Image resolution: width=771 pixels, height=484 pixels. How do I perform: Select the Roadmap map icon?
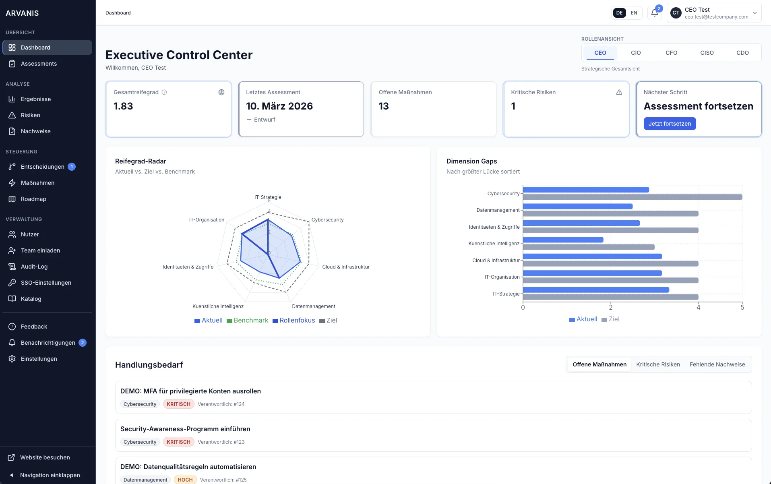click(x=12, y=199)
